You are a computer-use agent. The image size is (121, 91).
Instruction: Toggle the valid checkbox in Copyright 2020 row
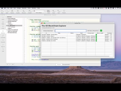96,38
